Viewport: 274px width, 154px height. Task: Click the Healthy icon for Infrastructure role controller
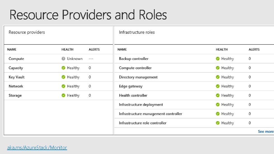coord(218,123)
